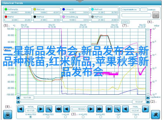Click RtdFld value 22.000

pos(11,20)
